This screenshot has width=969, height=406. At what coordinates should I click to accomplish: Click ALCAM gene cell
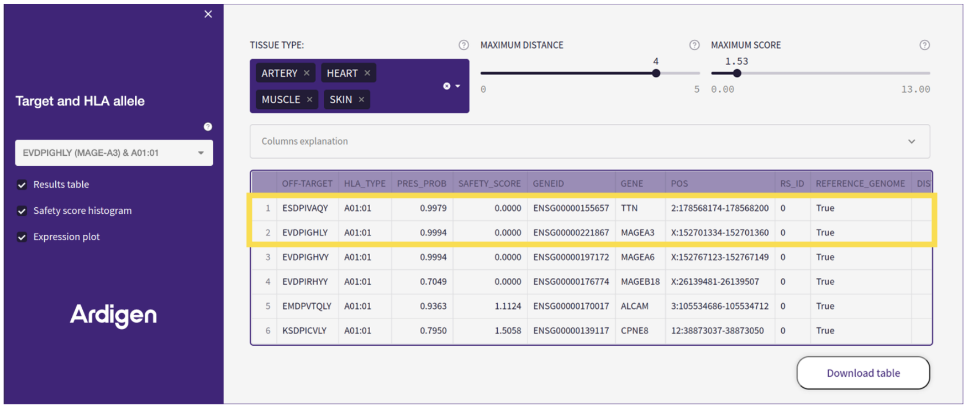pos(640,306)
